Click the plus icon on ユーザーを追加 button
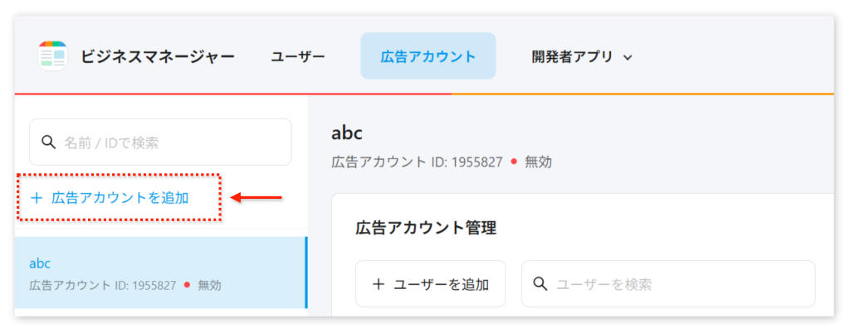 379,284
